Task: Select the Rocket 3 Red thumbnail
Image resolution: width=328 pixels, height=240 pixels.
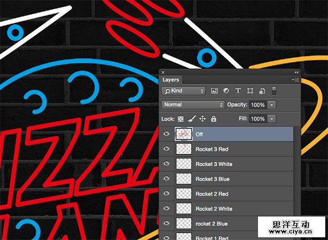Action: pyautogui.click(x=184, y=149)
